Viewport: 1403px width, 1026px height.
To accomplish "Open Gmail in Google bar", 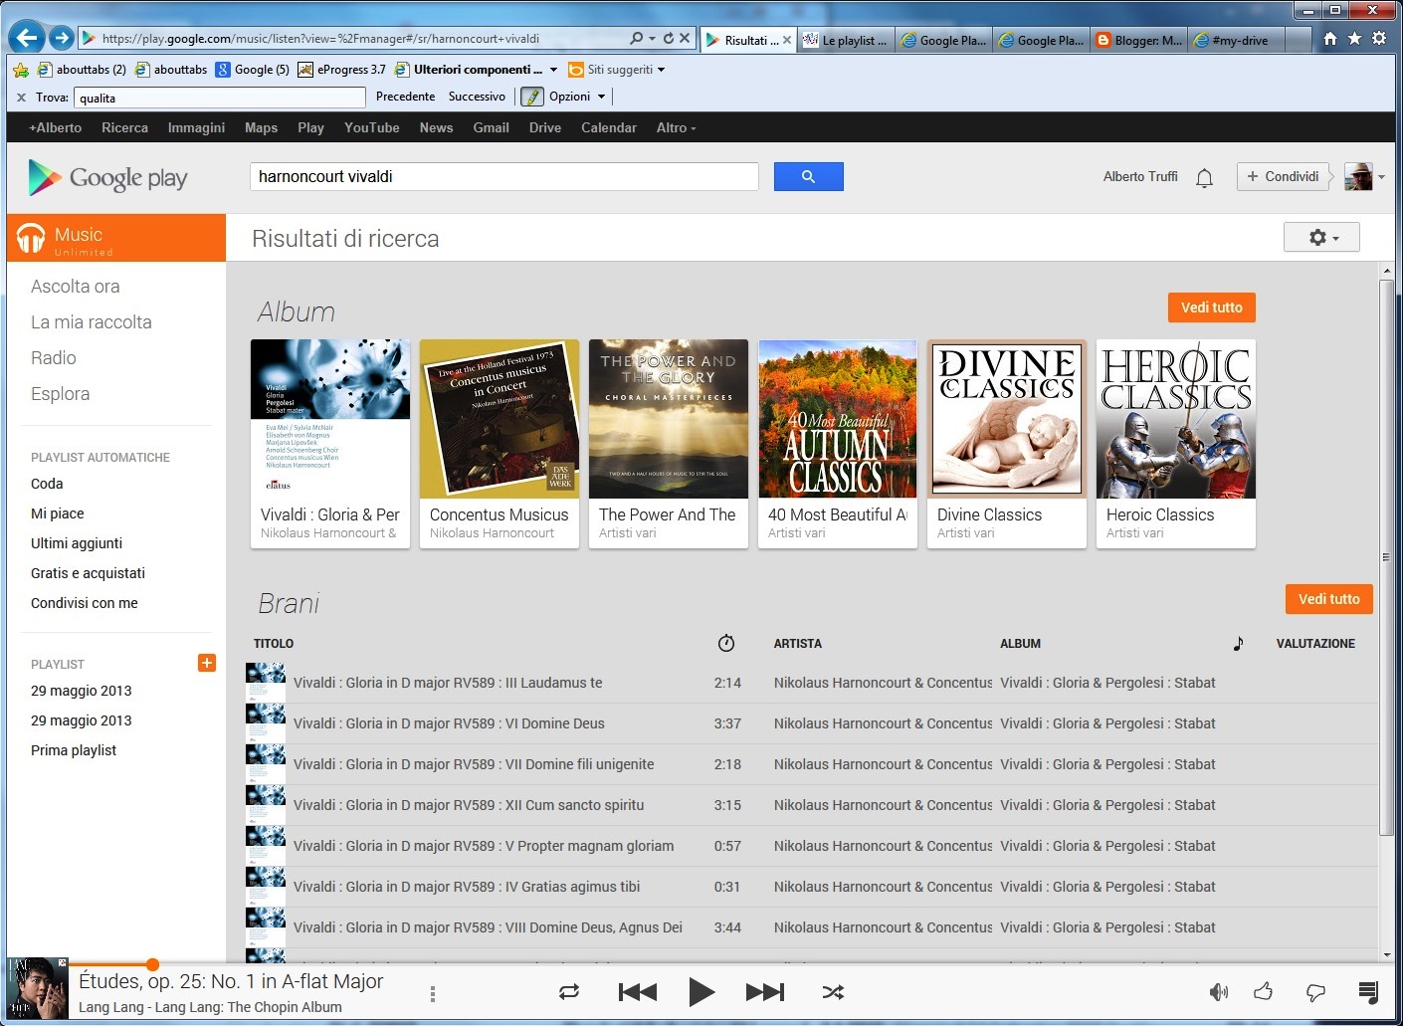I will click(491, 127).
